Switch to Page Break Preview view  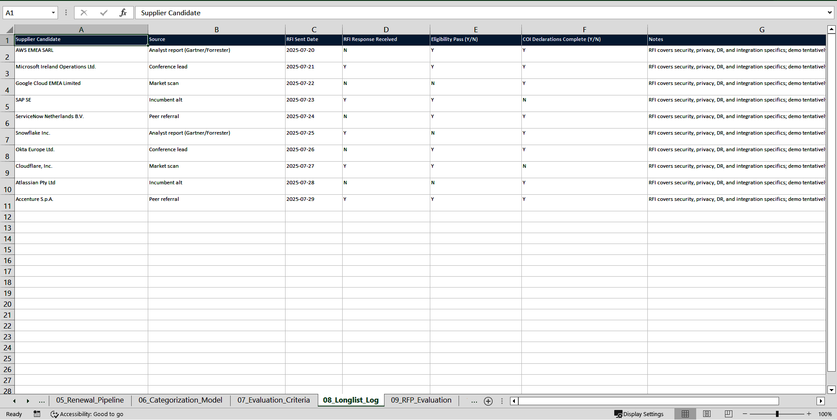pos(728,414)
